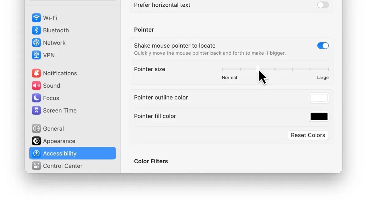Image resolution: width=367 pixels, height=206 pixels.
Task: Select Control Center text in sidebar
Action: [x=63, y=166]
